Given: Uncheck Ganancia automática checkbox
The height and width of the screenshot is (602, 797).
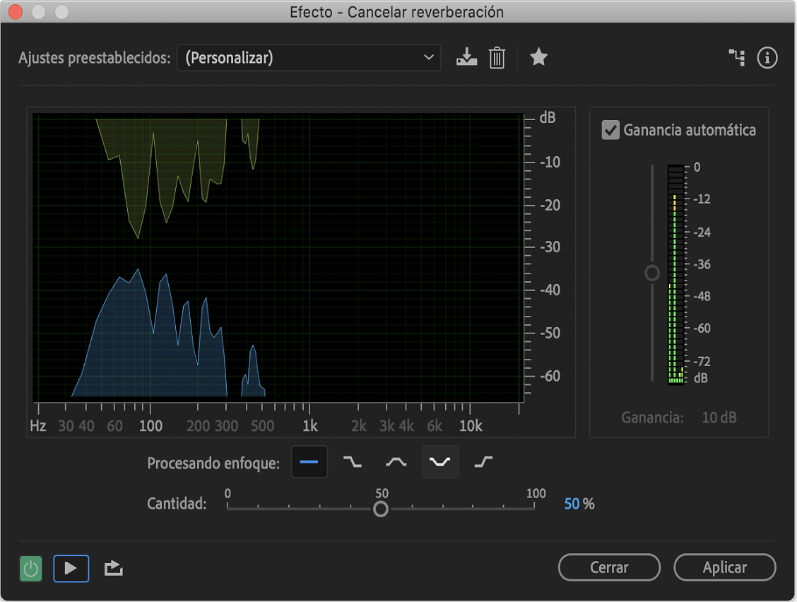Looking at the screenshot, I should point(610,130).
